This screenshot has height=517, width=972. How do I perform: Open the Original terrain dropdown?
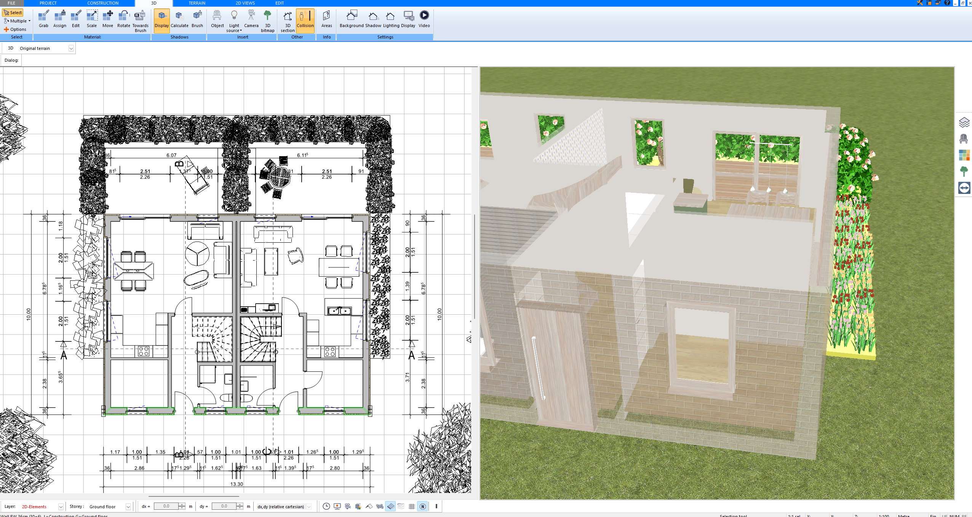(x=71, y=48)
